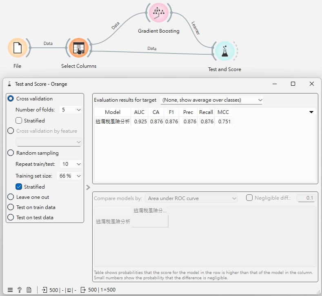Open Evaluation results for target dropdown
This screenshot has width=322, height=296.
tap(212, 100)
